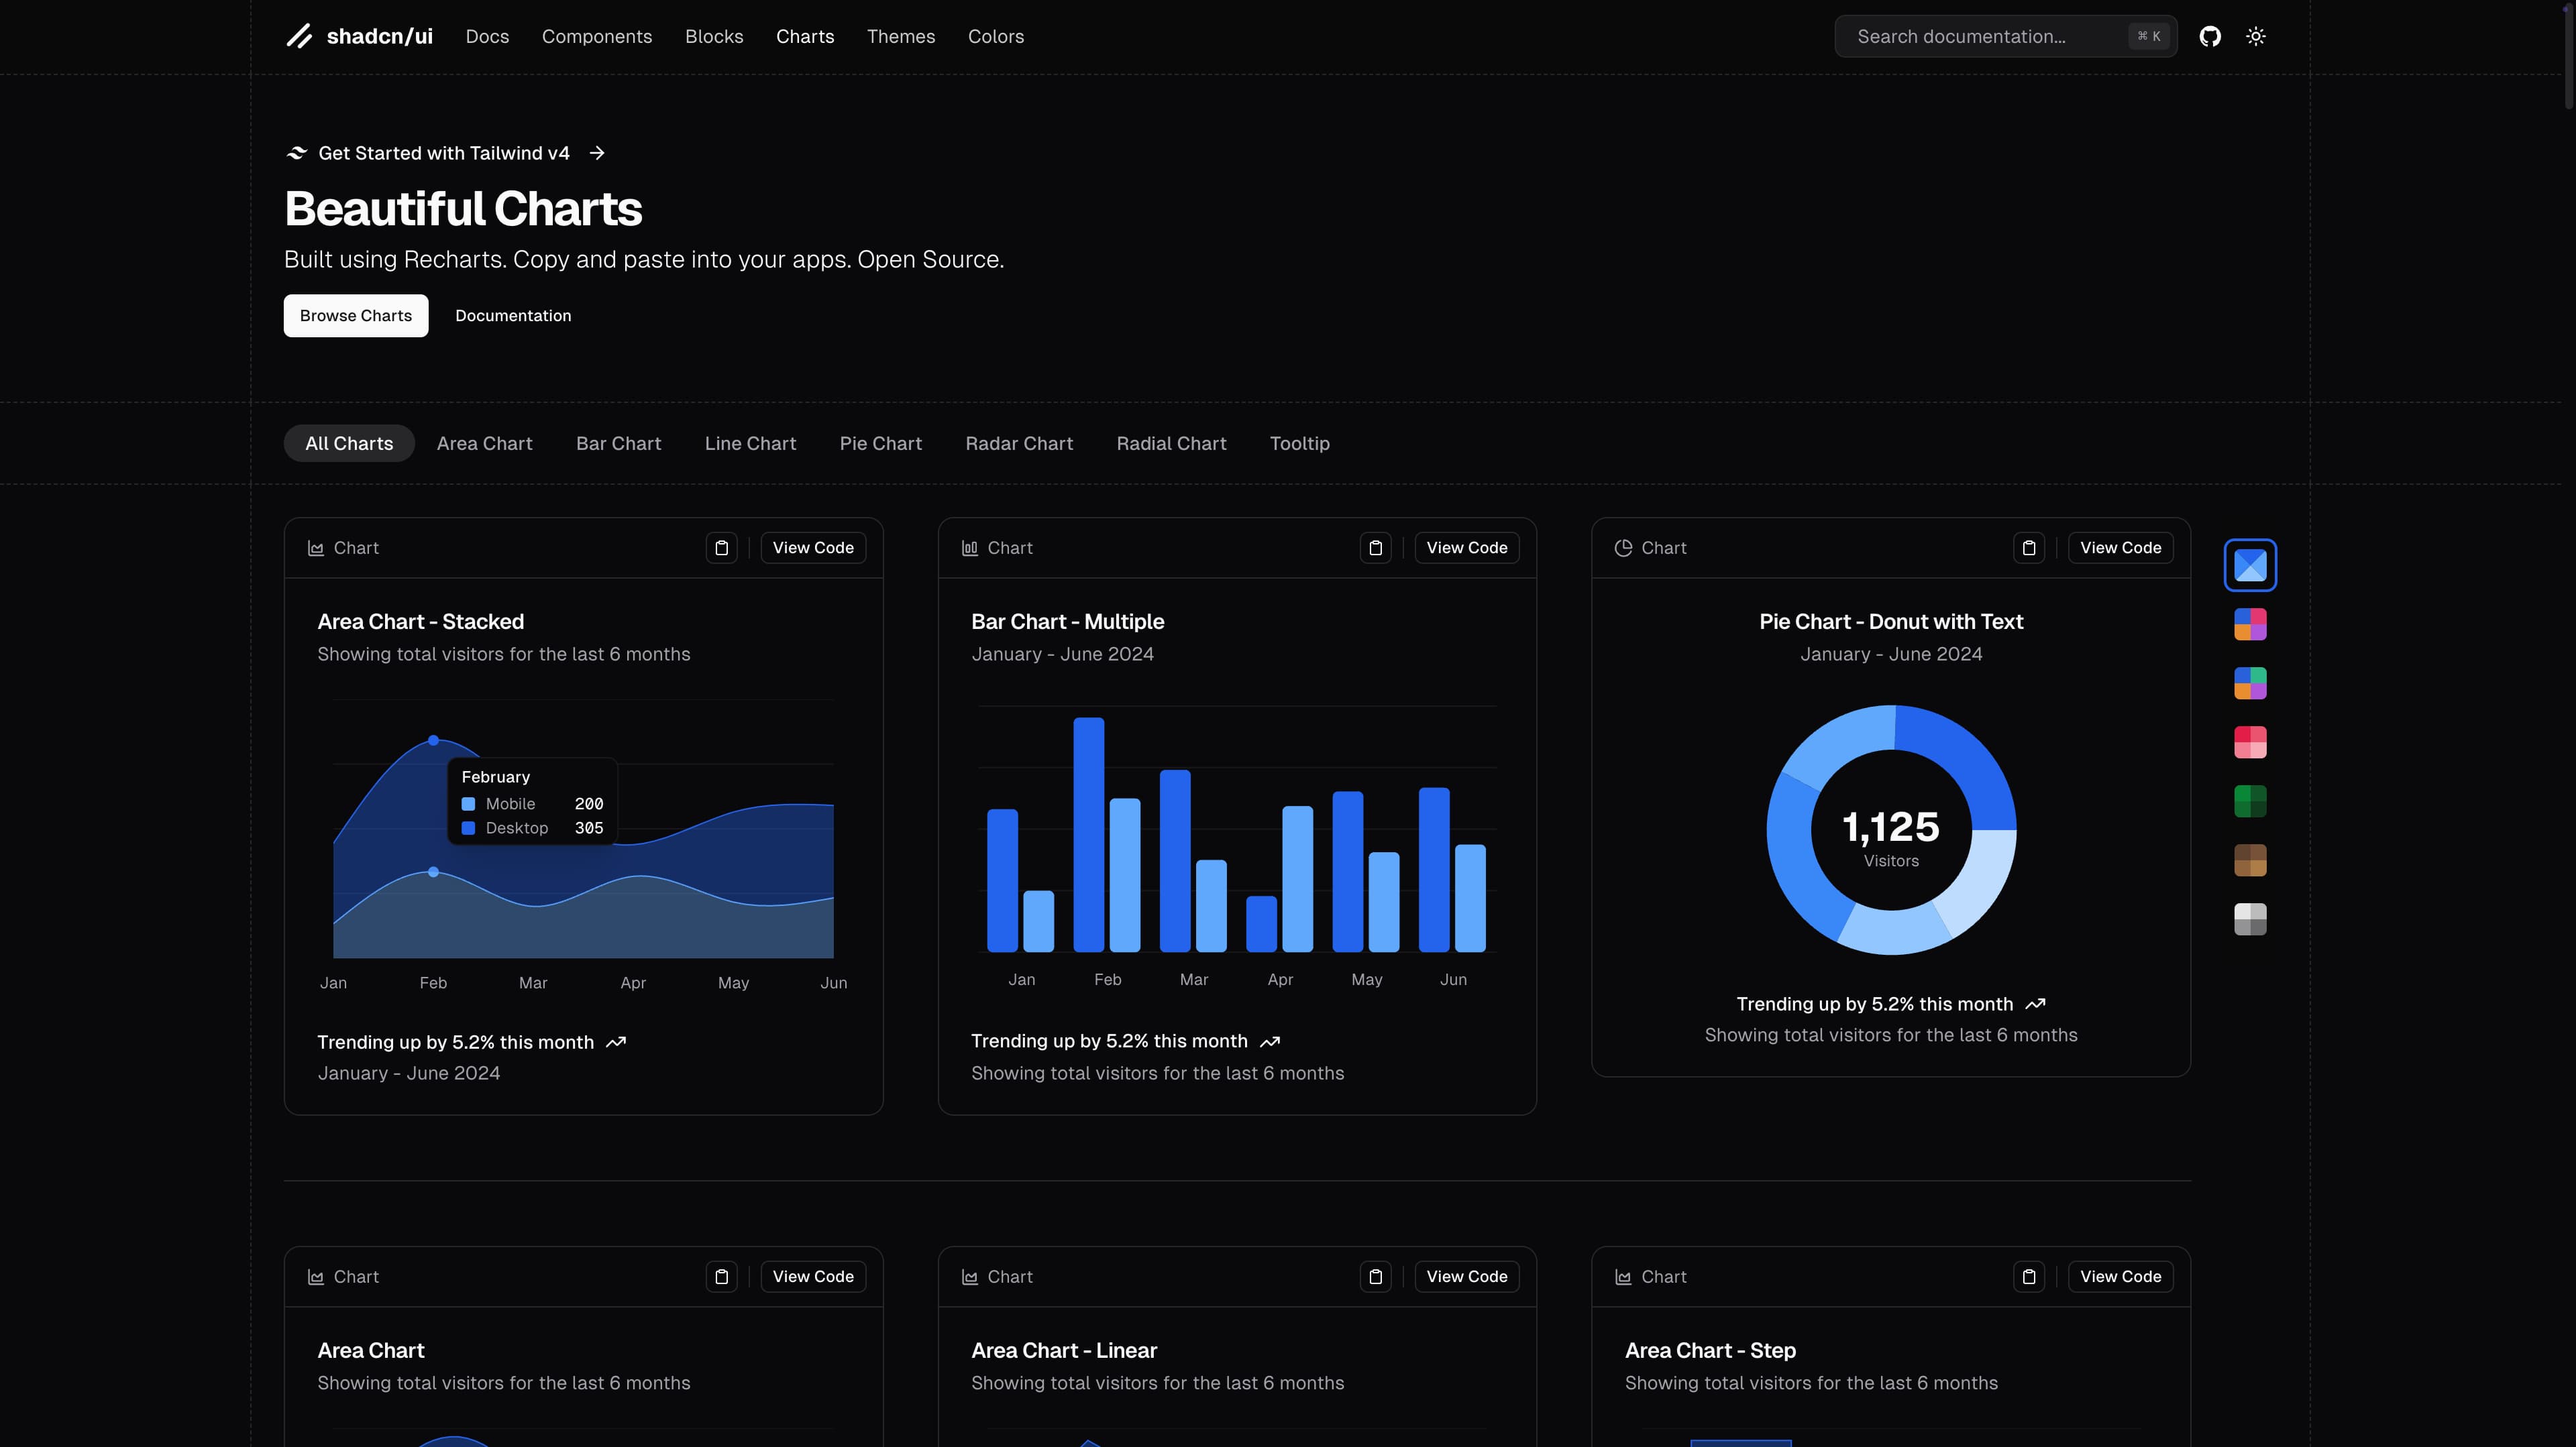Switch to the Bar Chart tab
This screenshot has height=1447, width=2576.
[x=618, y=444]
